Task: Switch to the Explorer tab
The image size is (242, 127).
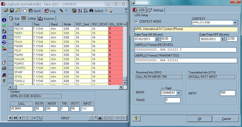Action: 46,19
